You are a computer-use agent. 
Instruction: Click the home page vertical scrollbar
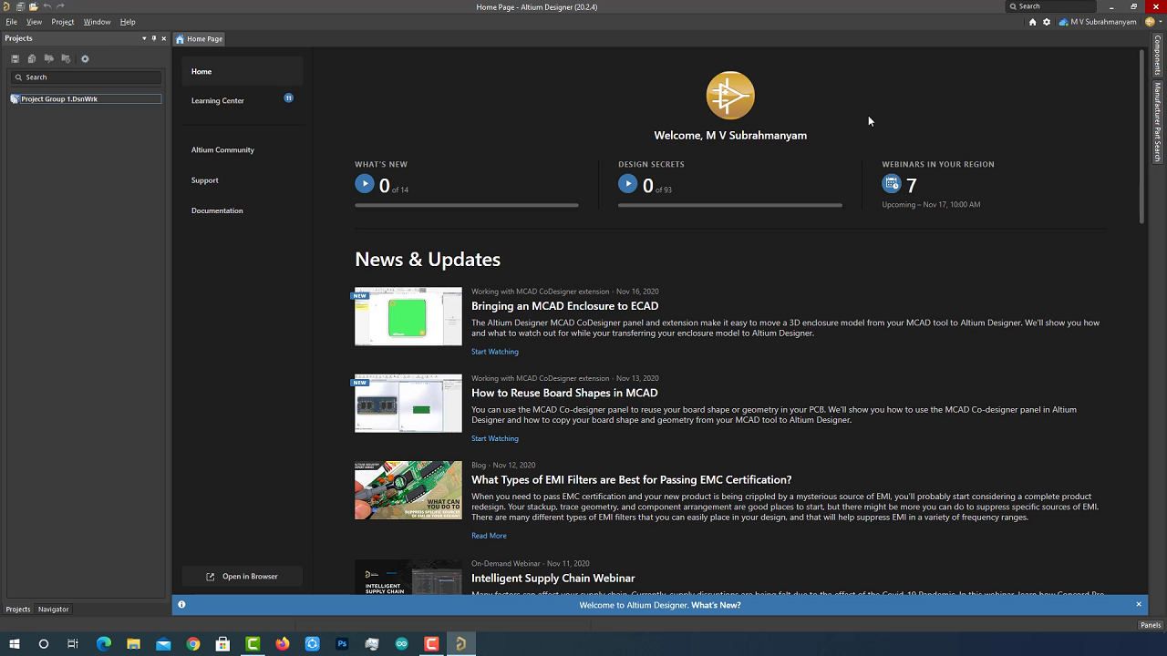(x=1141, y=137)
